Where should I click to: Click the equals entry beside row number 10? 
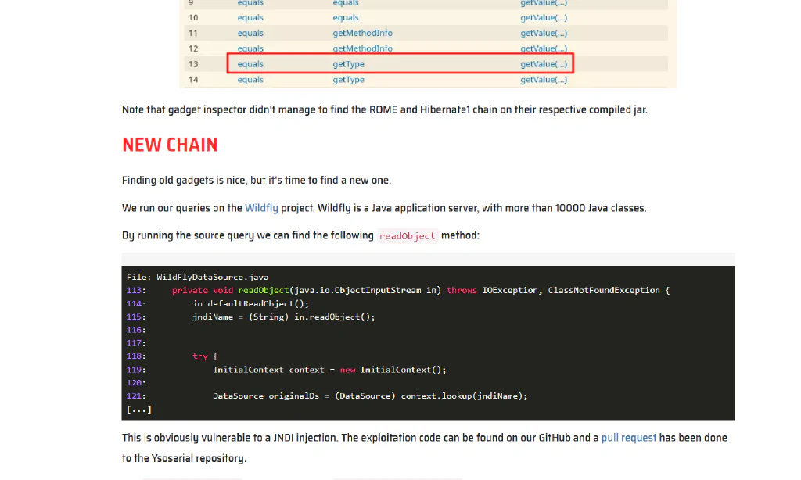coord(250,17)
